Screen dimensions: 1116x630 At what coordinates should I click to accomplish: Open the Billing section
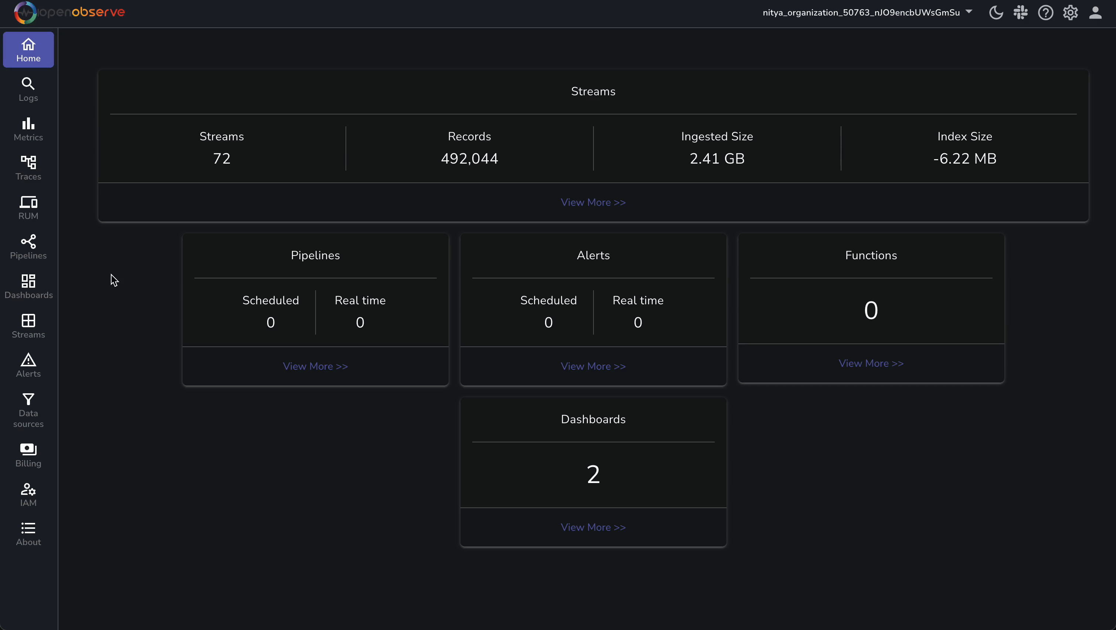pyautogui.click(x=28, y=455)
